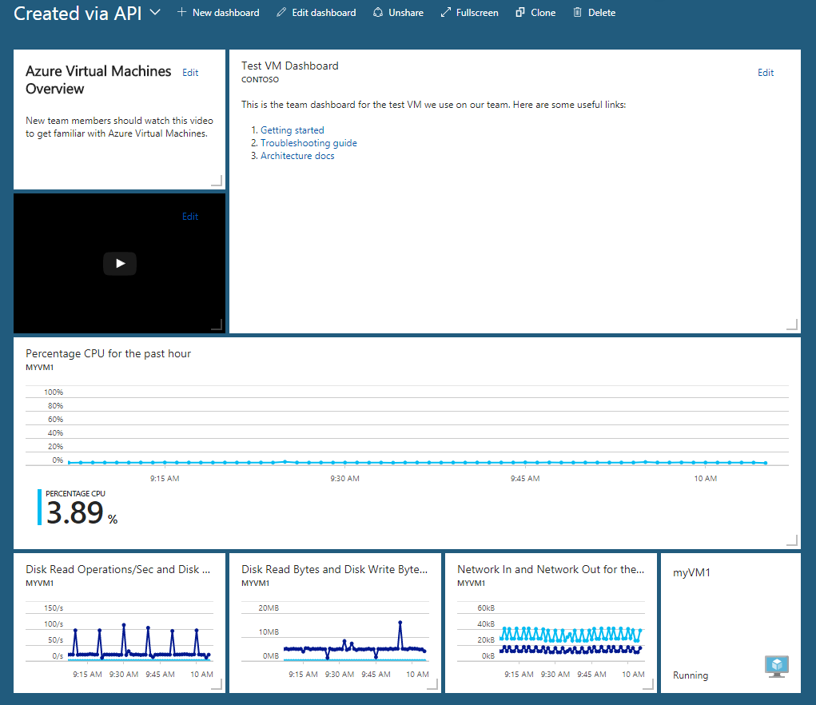Click the Percentage CPU blue legend bar
This screenshot has height=705, width=816.
point(39,508)
